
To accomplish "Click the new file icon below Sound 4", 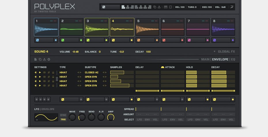I will tap(36, 59).
